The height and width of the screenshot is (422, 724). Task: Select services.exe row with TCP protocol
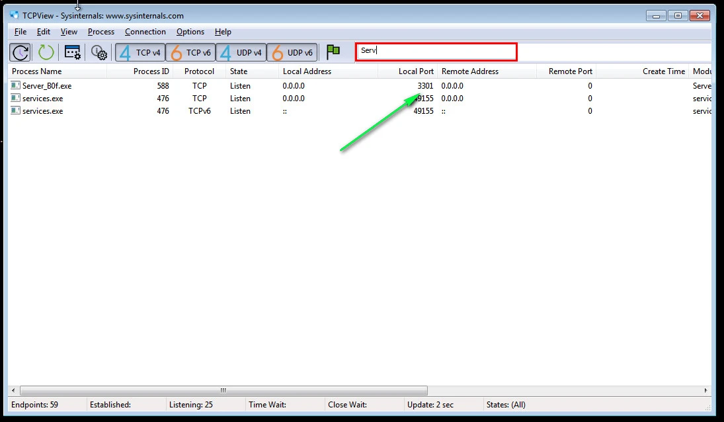point(360,99)
